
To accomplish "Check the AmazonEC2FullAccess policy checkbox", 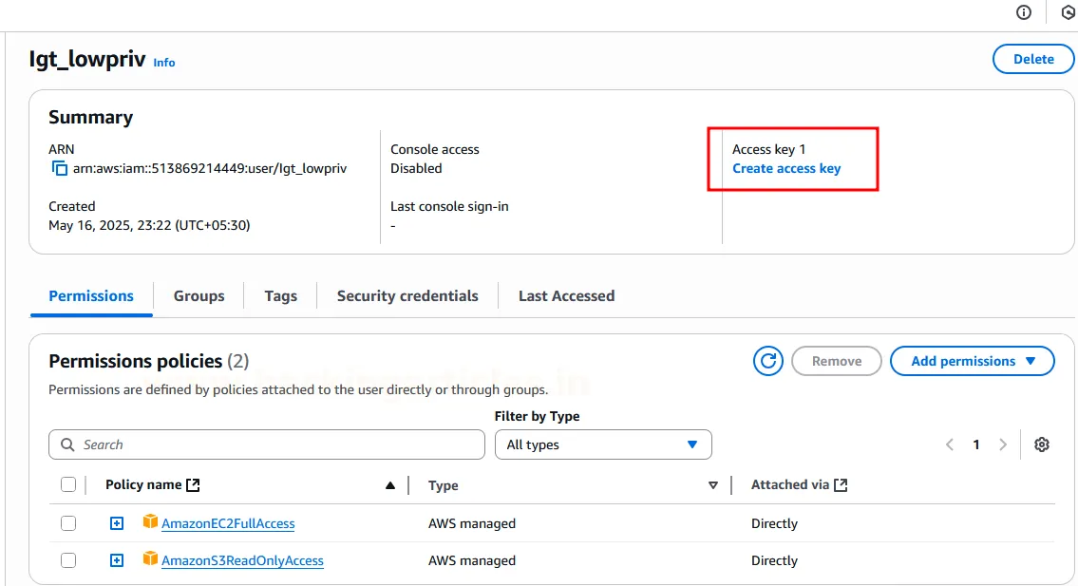I will (68, 523).
